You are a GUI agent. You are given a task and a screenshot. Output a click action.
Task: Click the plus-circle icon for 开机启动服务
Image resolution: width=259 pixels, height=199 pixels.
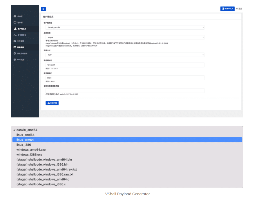tap(15, 53)
